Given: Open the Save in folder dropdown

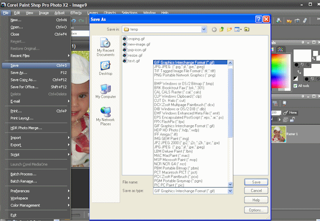Looking at the screenshot, I should pyautogui.click(x=204, y=29).
